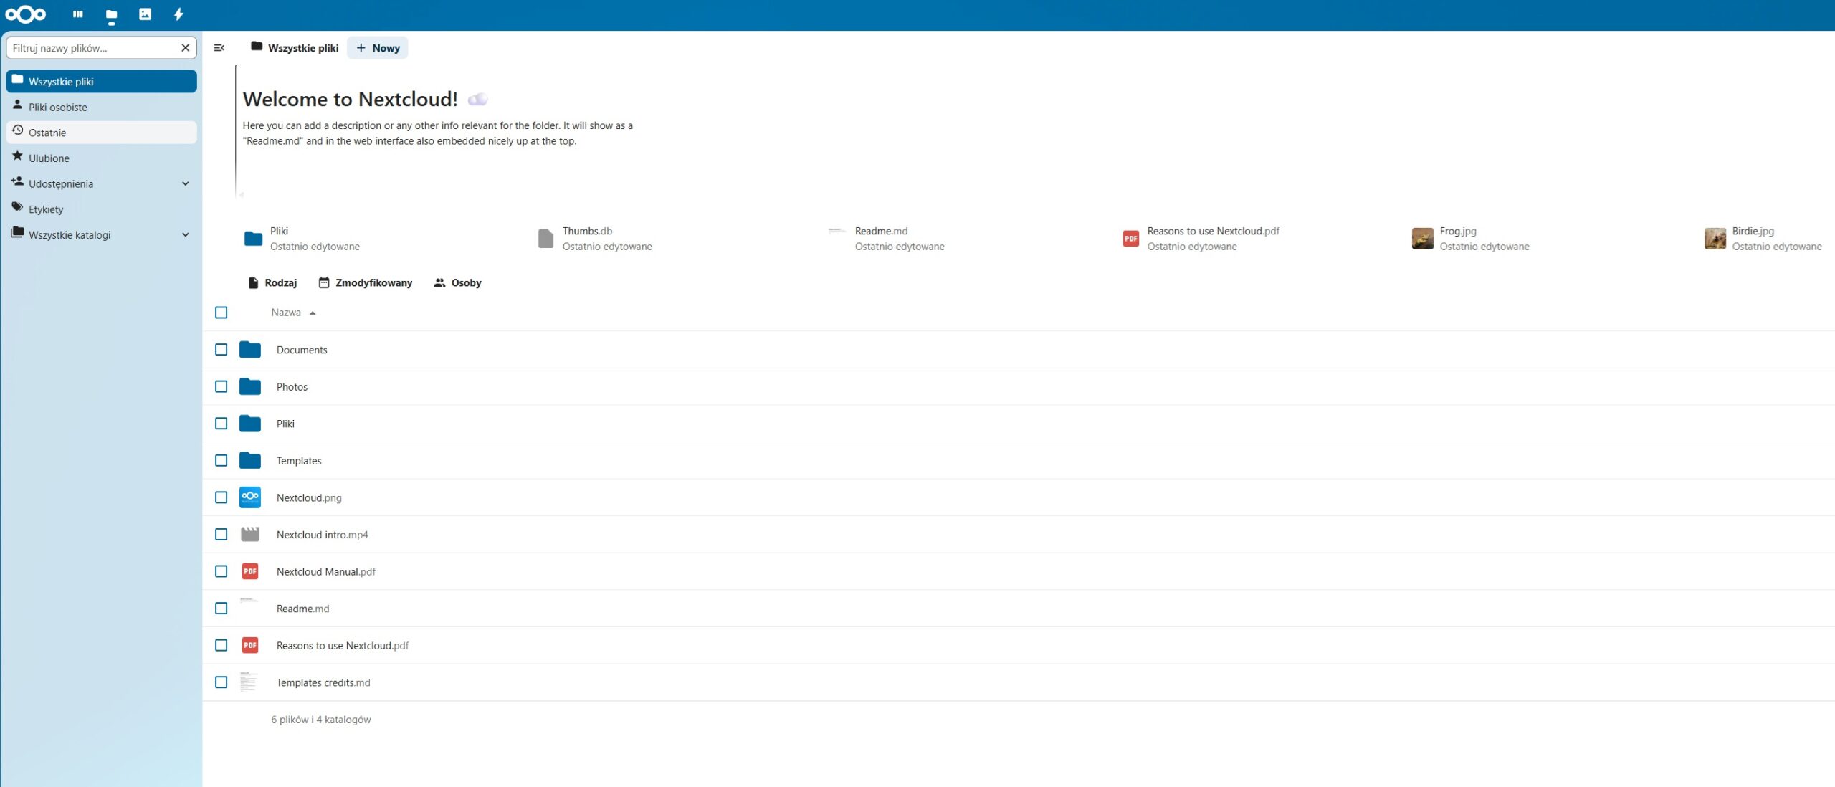
Task: Open the Activity lightning bolt icon
Action: coord(178,14)
